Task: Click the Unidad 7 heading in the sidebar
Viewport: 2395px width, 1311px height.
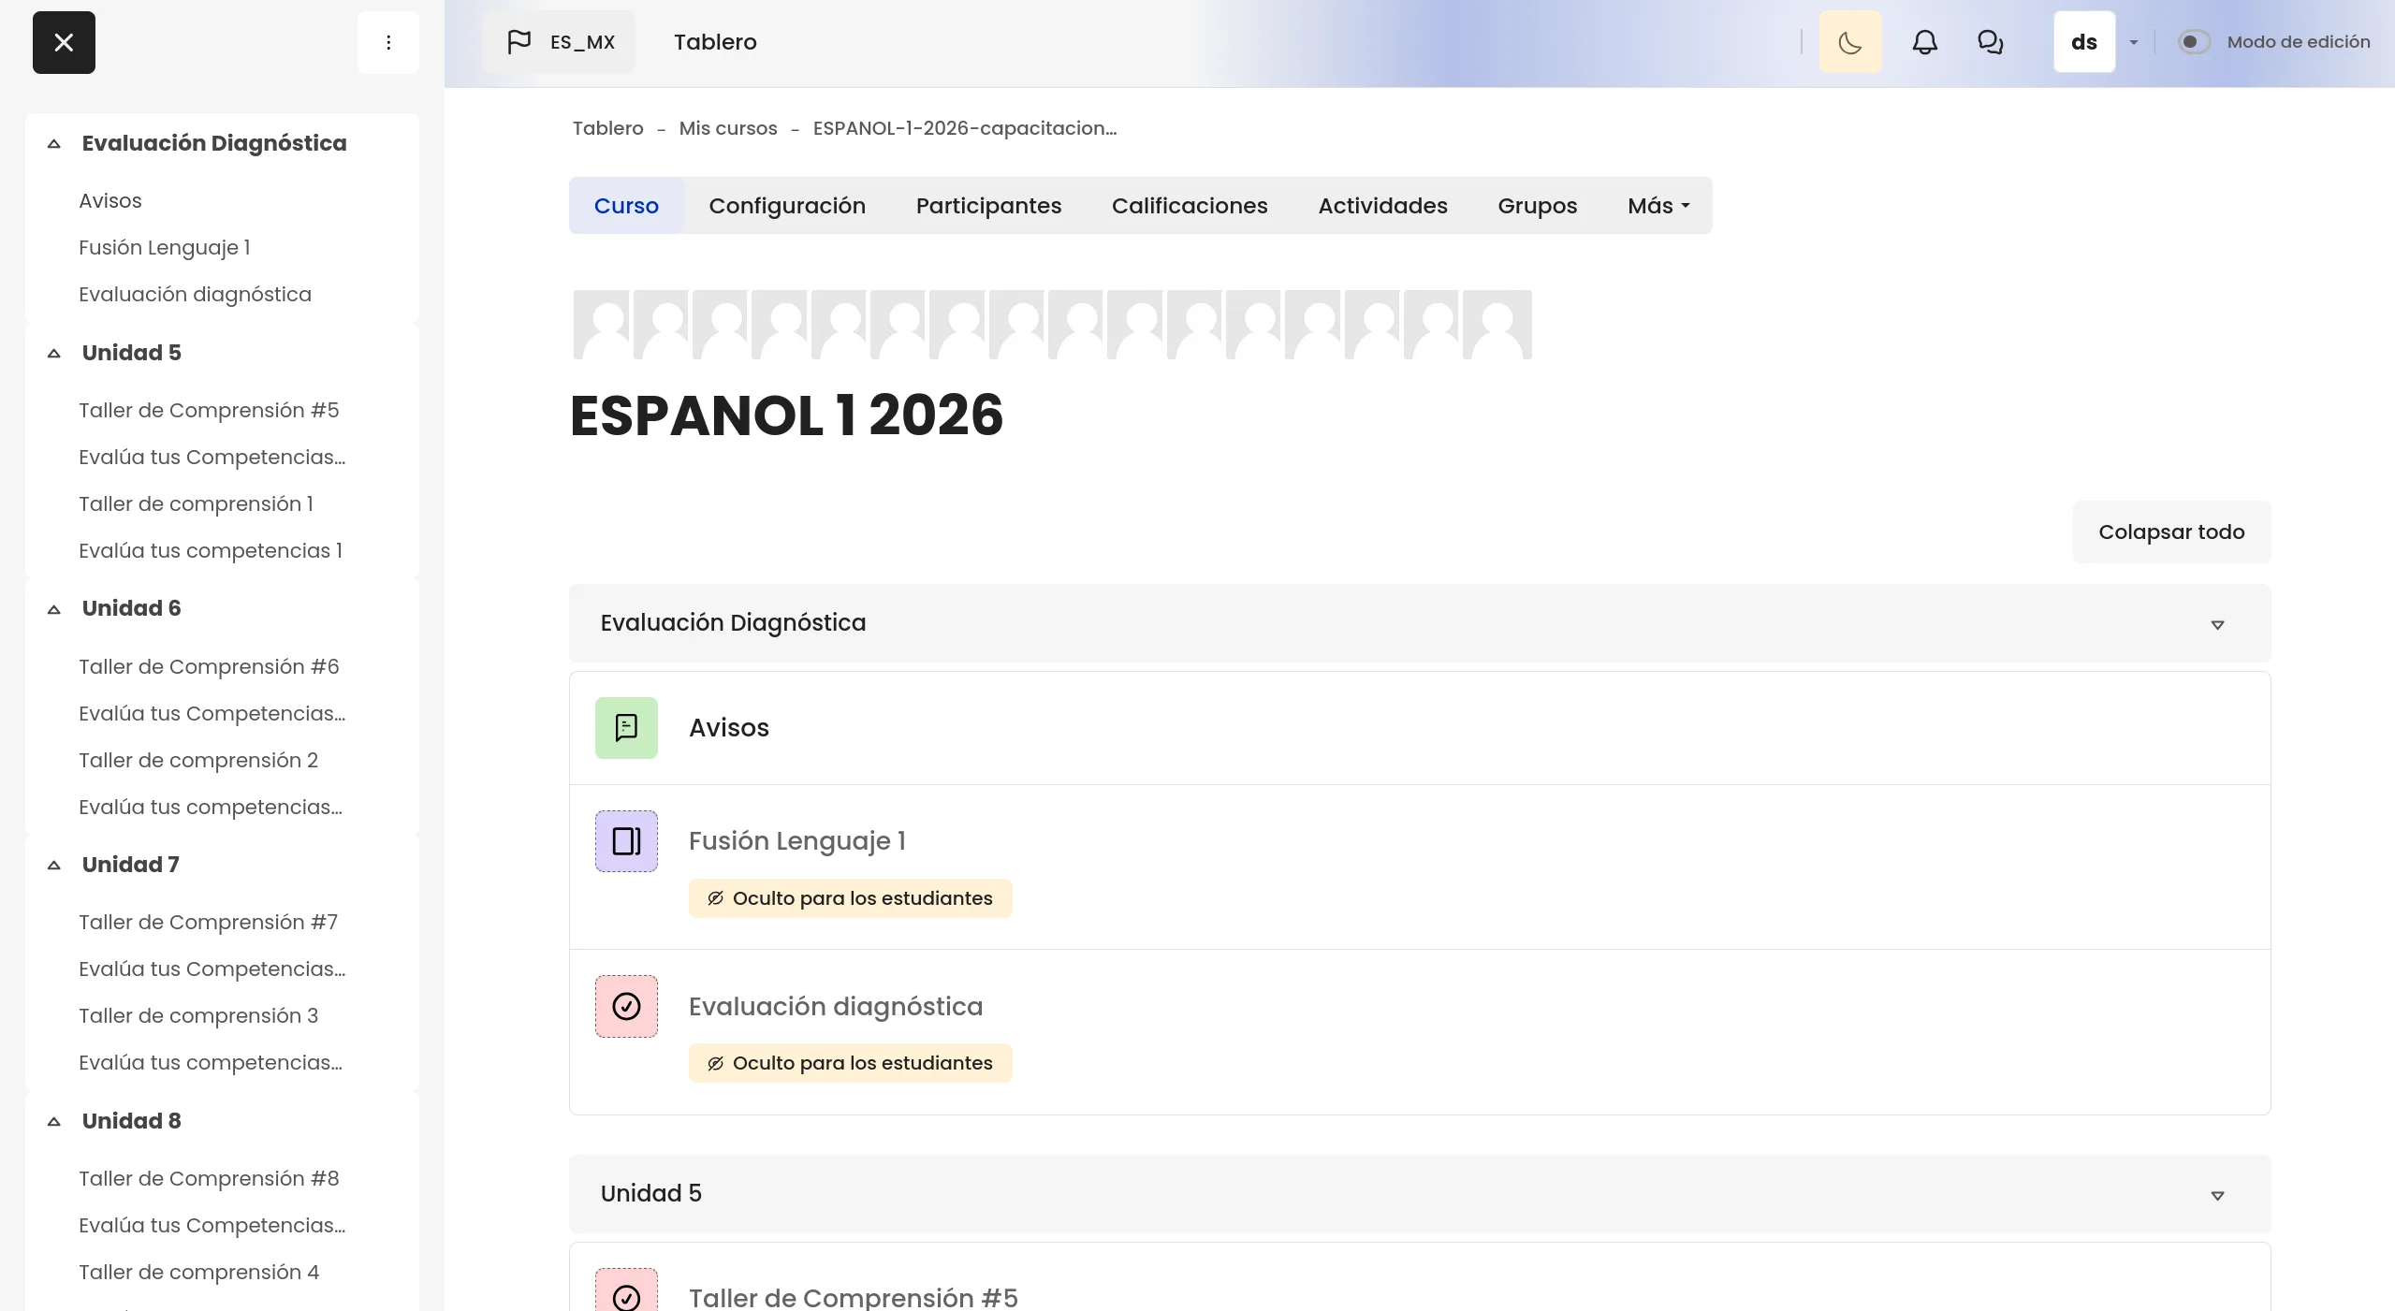Action: point(131,865)
